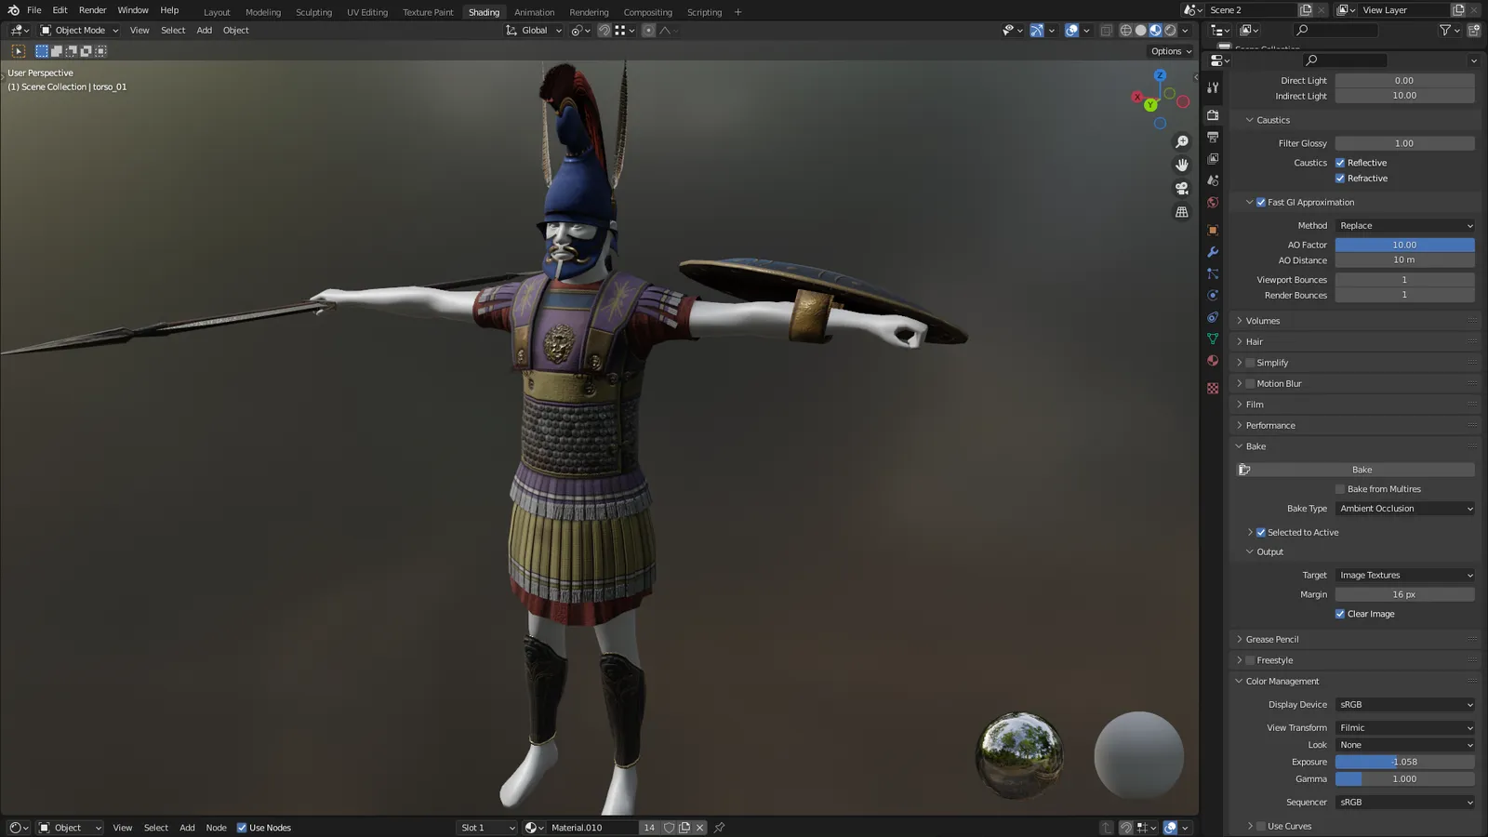Screen dimensions: 1488x837
Task: Open the Method dropdown set to Replace
Action: tap(1405, 226)
